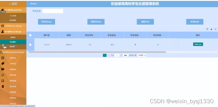Viewport: 218px width, 107px height.
Task: Click the 网站首页 link in header
Action: point(33,4)
